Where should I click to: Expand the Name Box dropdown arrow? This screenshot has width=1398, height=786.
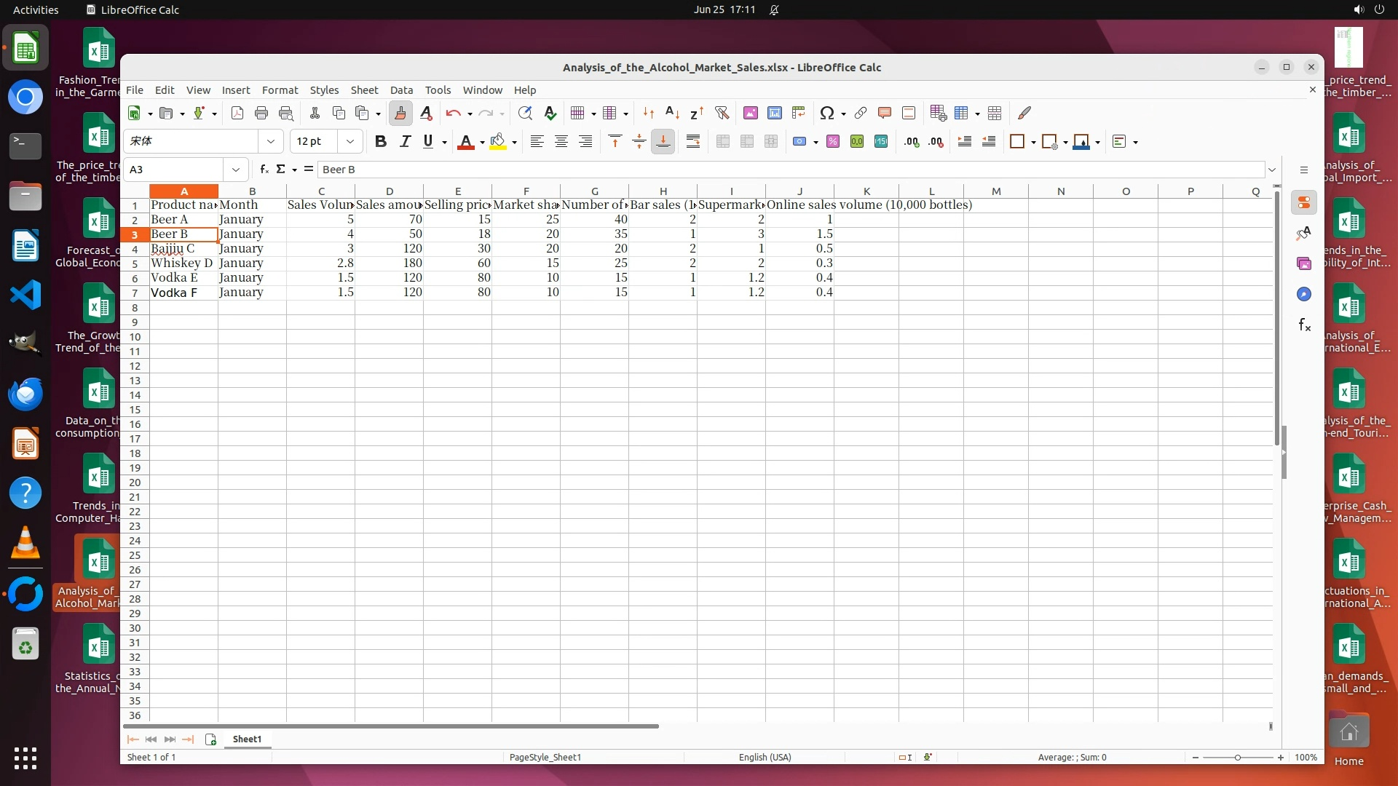[x=235, y=169]
